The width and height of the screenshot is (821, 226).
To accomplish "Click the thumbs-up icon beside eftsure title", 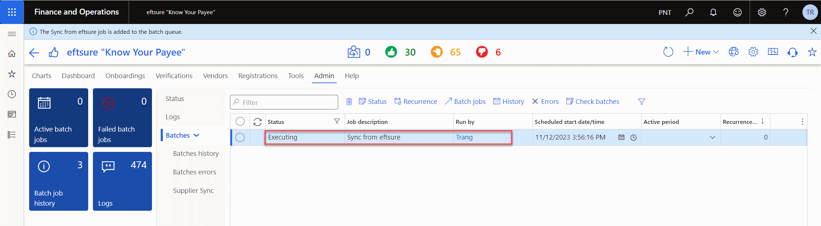I will click(x=54, y=52).
